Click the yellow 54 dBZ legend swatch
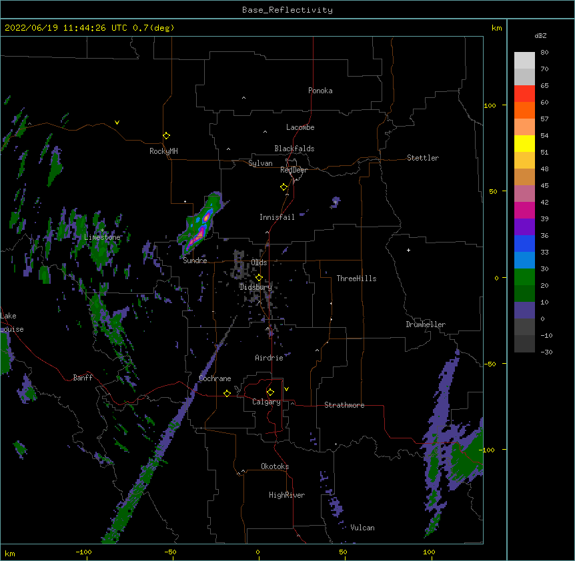 524,143
